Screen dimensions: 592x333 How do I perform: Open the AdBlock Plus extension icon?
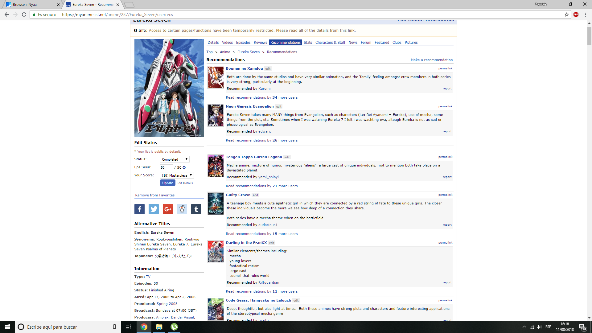576,14
